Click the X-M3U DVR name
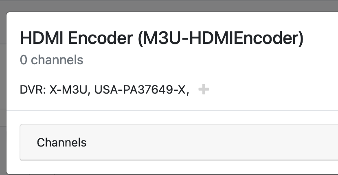The height and width of the screenshot is (175, 338). coord(68,90)
